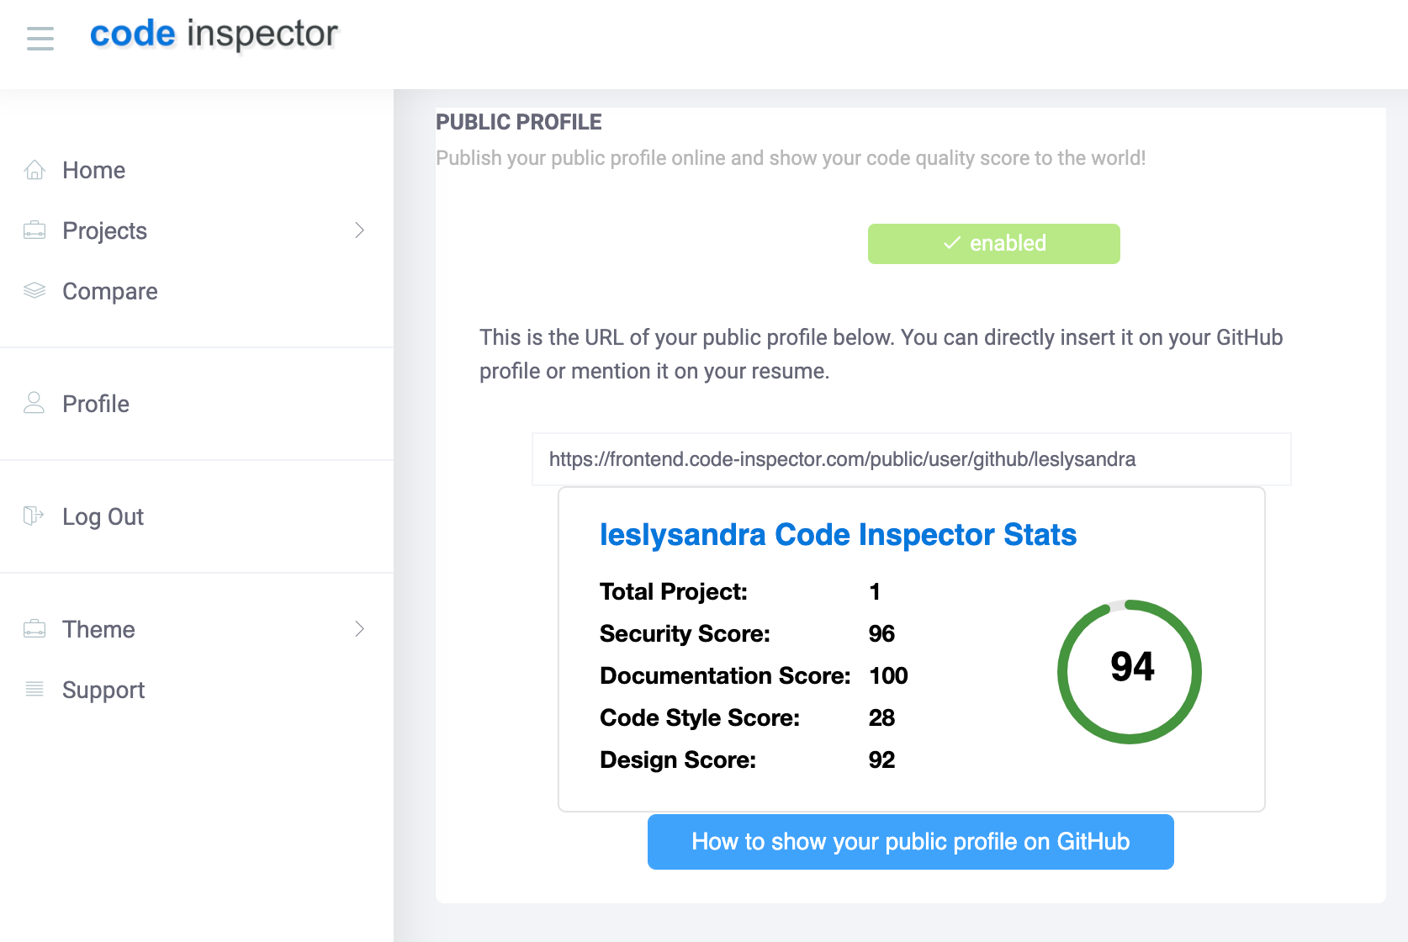Expand the Projects submenu chevron
This screenshot has width=1408, height=942.
click(x=360, y=230)
